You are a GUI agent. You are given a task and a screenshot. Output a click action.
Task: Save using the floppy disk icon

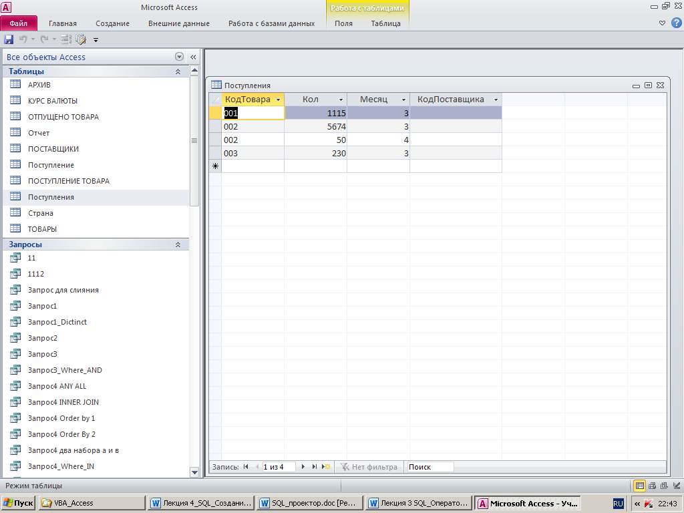[9, 39]
